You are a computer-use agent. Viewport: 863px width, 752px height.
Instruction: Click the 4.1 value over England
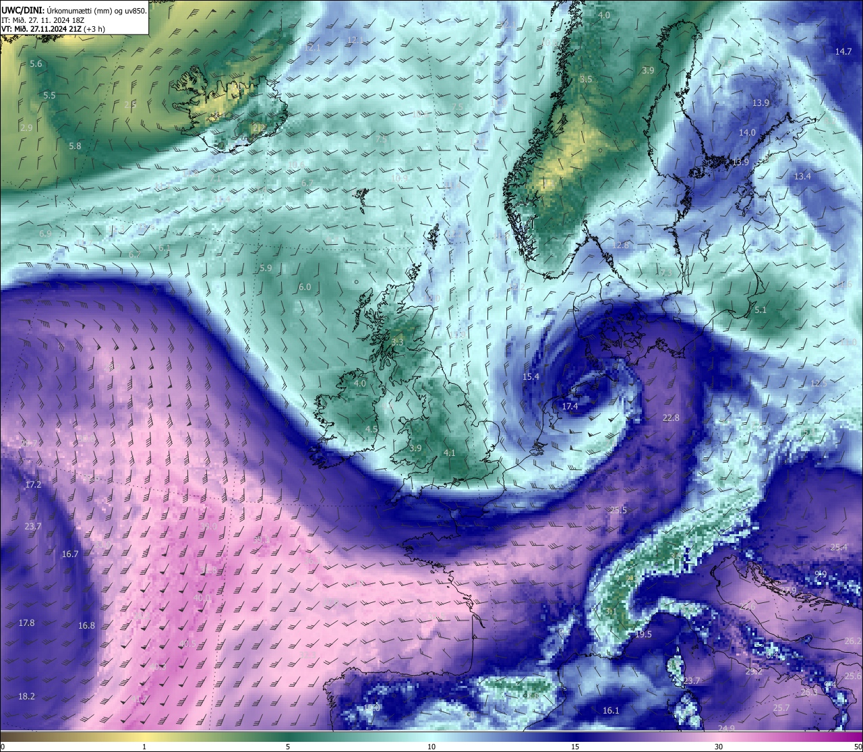tap(450, 453)
